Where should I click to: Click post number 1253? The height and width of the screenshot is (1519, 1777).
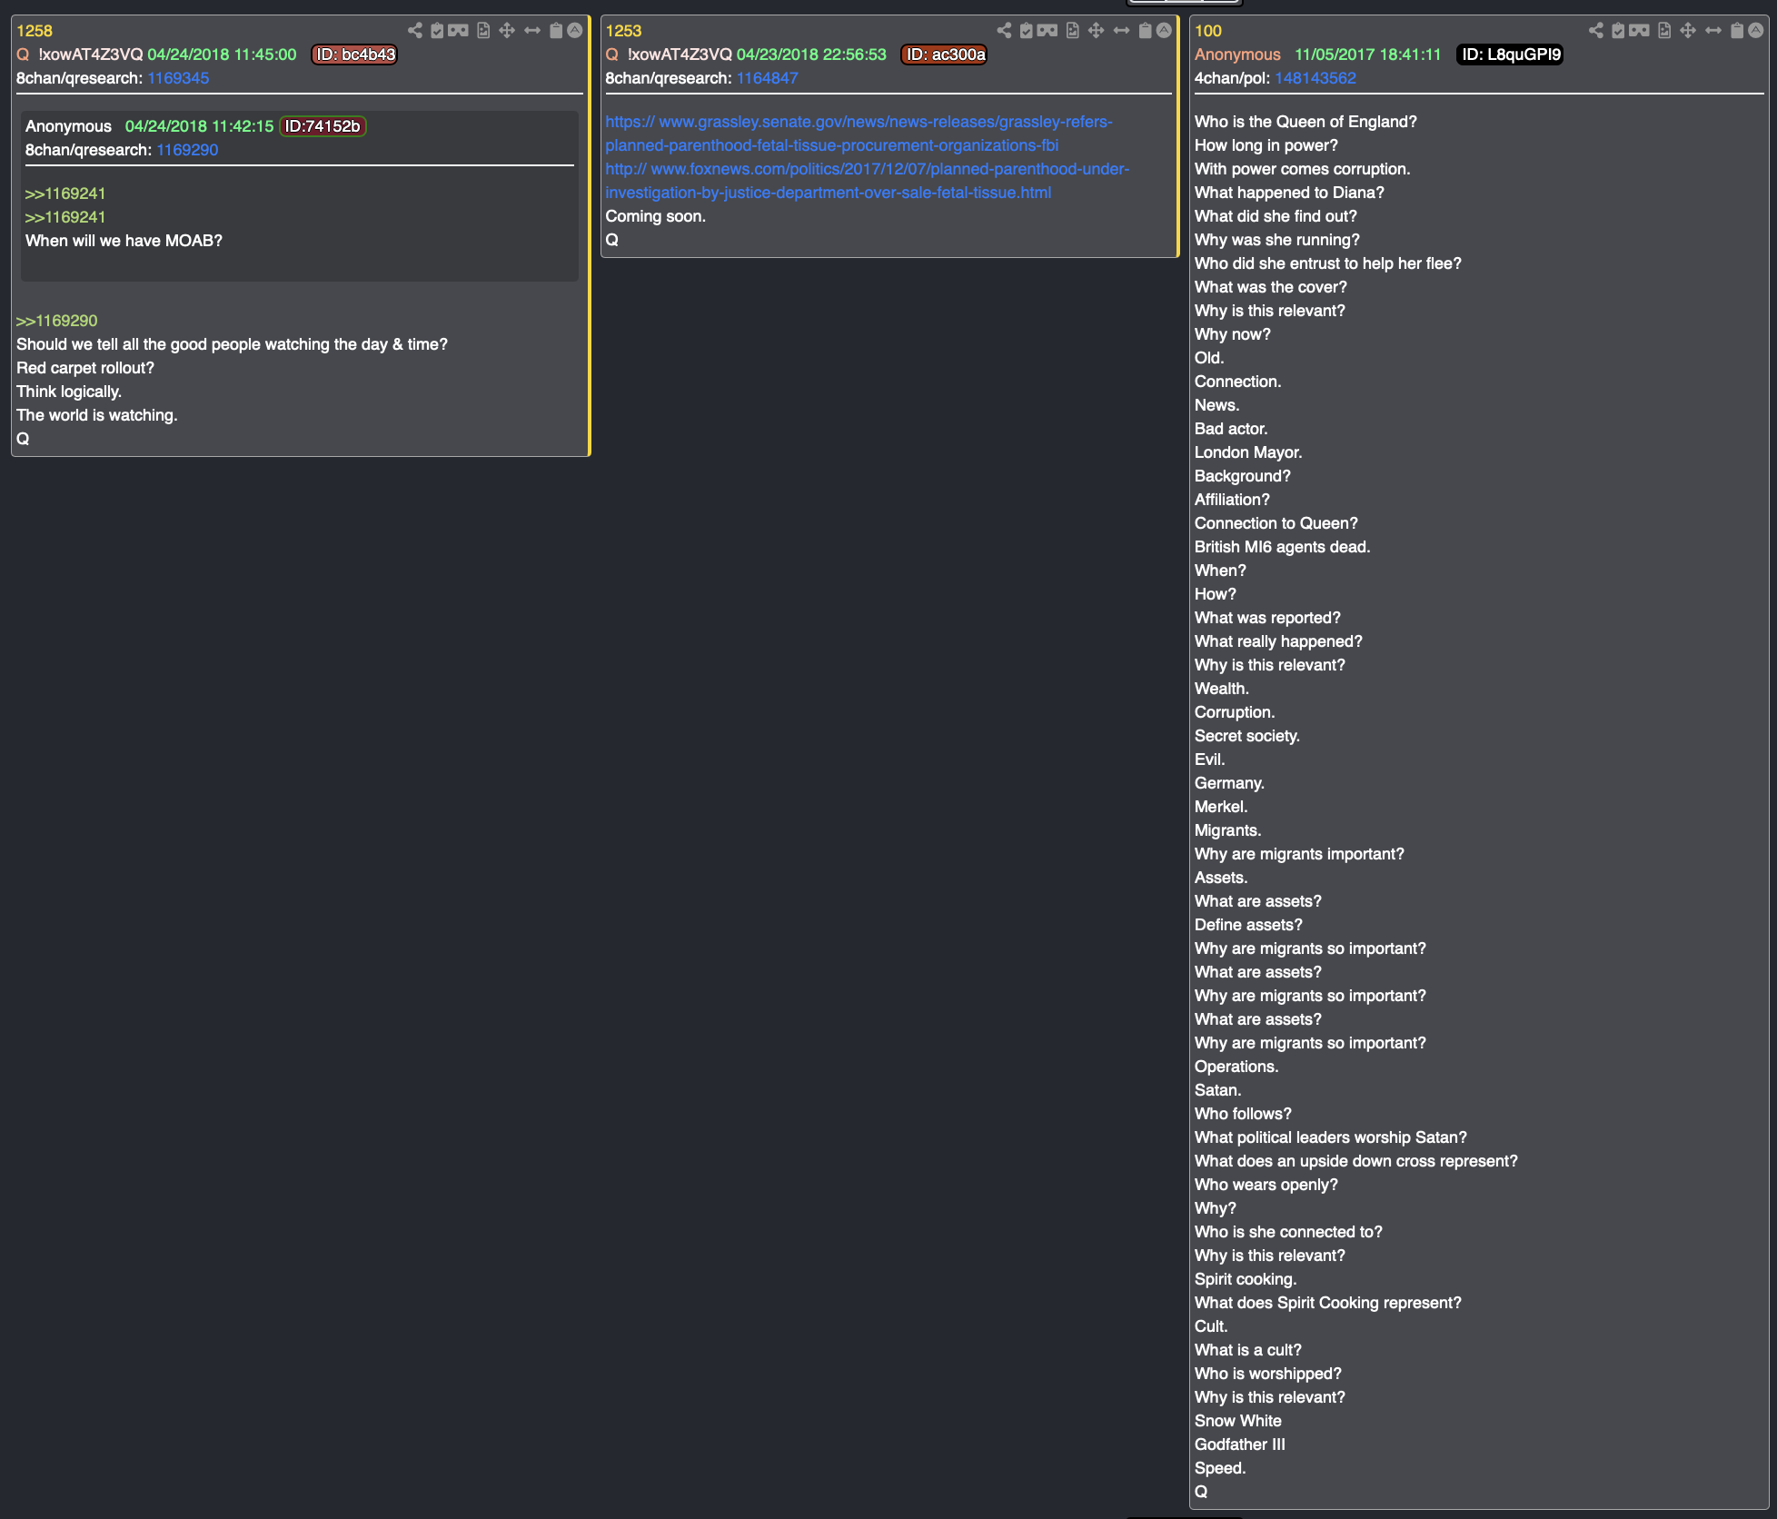[623, 31]
